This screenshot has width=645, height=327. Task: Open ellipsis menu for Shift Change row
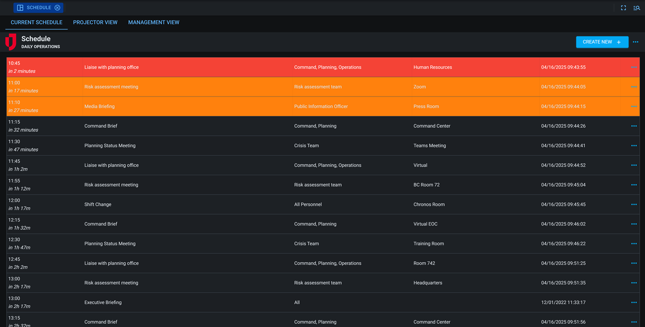click(x=634, y=204)
